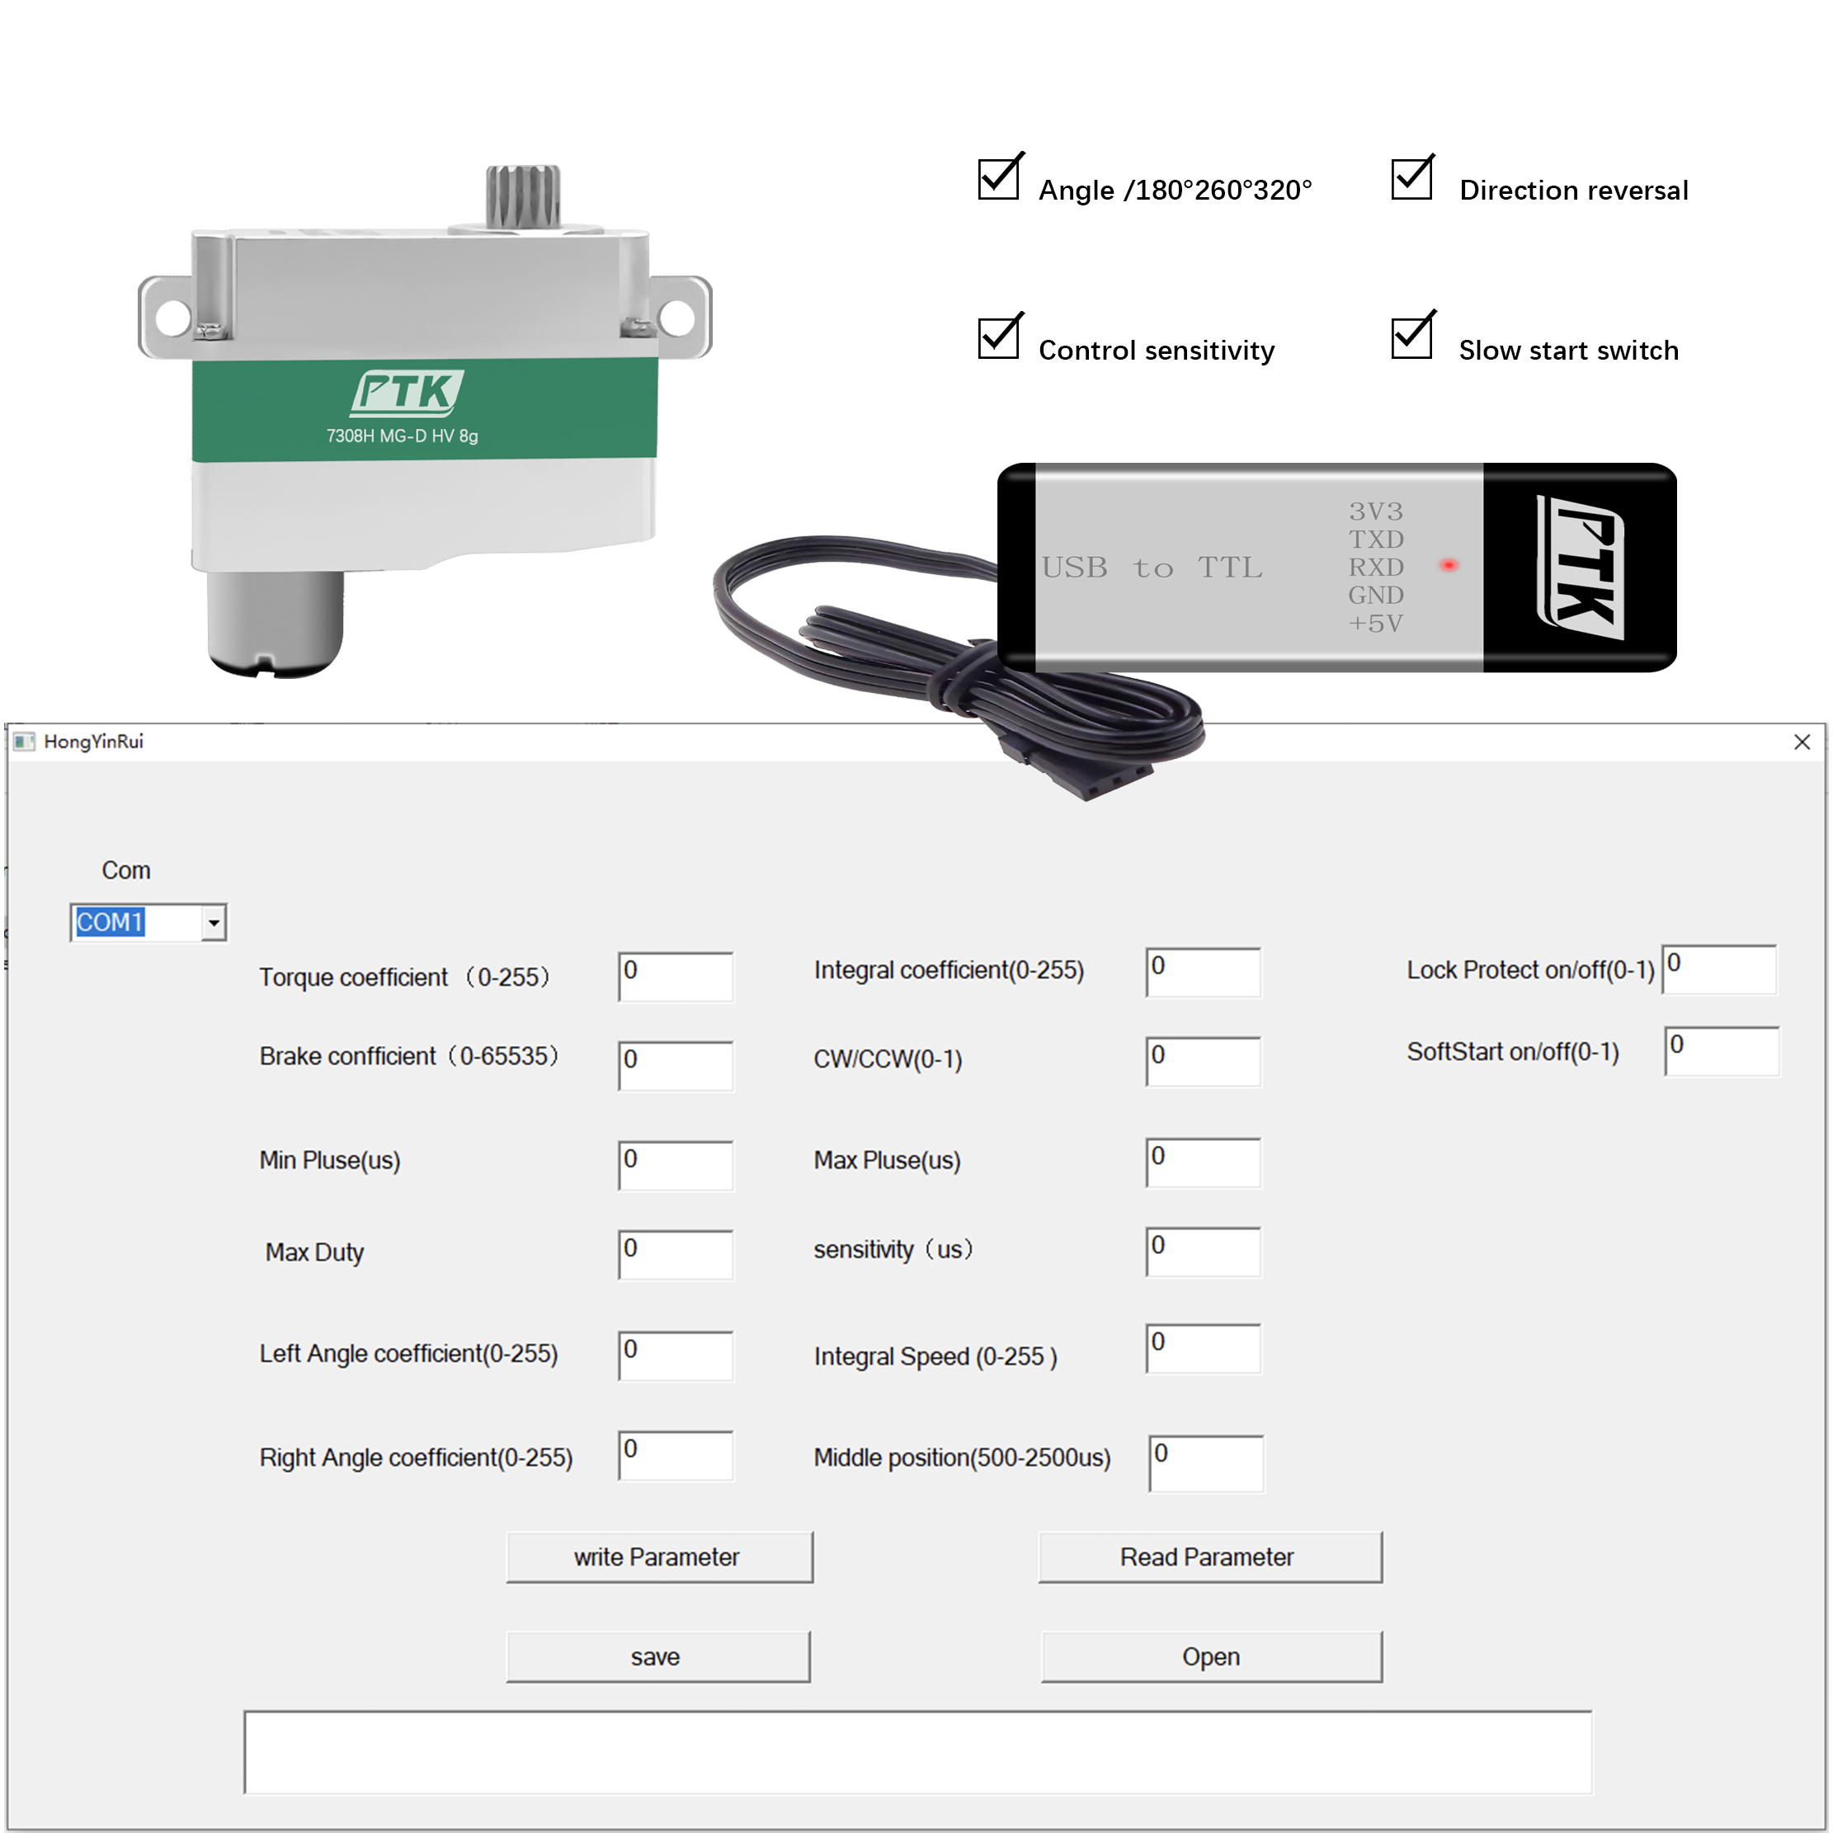Click the 'USB to TTL' label
Image resolution: width=1833 pixels, height=1833 pixels.
tap(1152, 568)
